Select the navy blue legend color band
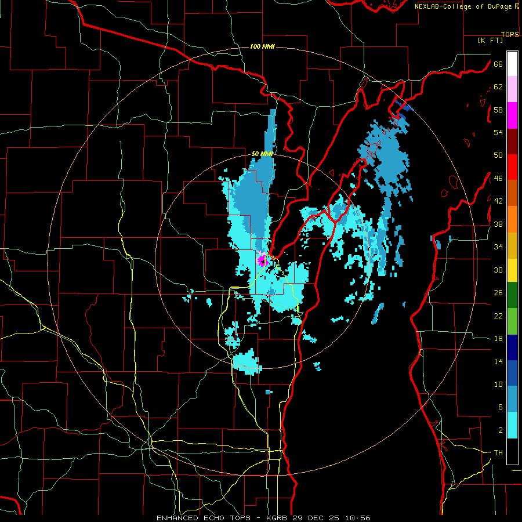 point(512,347)
